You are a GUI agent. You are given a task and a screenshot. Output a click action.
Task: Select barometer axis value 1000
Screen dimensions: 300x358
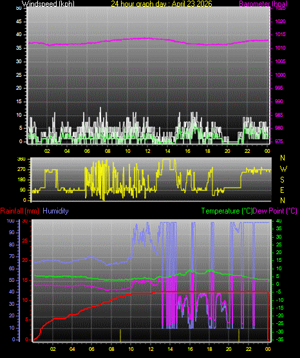[280, 75]
